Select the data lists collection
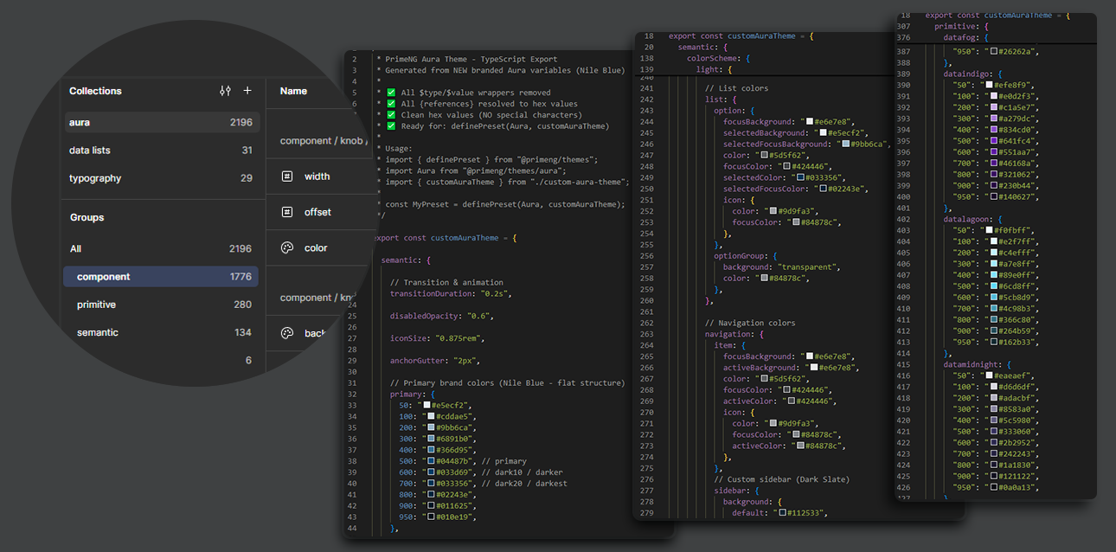 click(162, 151)
